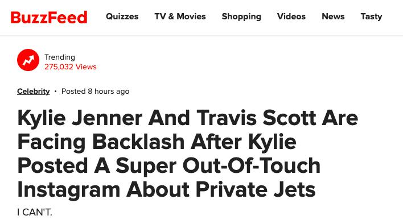Image resolution: width=403 pixels, height=224 pixels.
Task: Open the Videos section
Action: (291, 16)
